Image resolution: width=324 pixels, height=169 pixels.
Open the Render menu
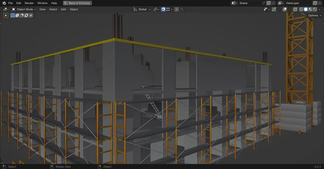[x=29, y=3]
